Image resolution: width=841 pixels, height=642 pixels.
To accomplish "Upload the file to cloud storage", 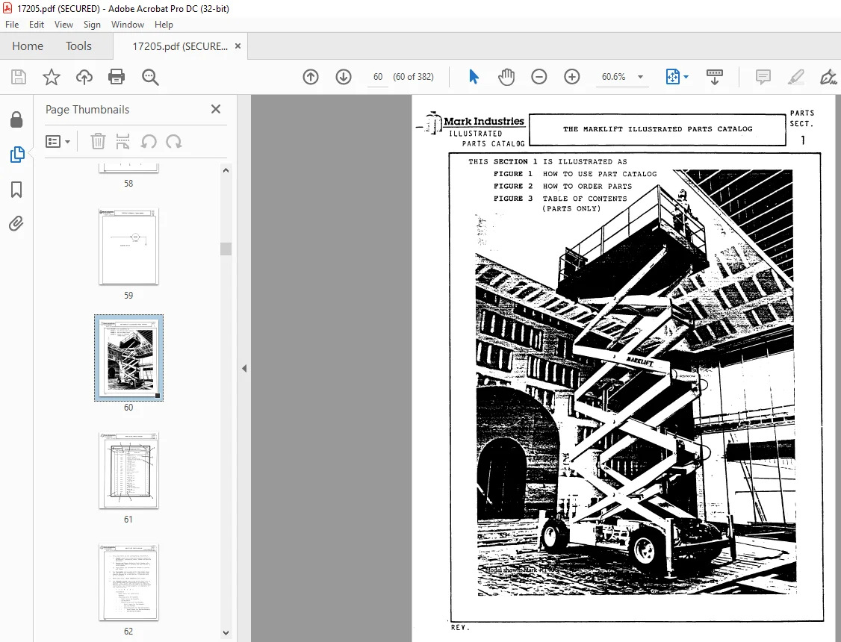I will pos(84,77).
